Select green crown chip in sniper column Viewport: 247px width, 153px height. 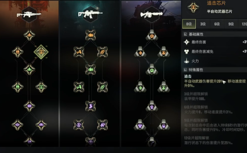click(x=29, y=69)
